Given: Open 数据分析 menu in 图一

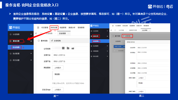Looking at the screenshot, I should click(x=72, y=27).
